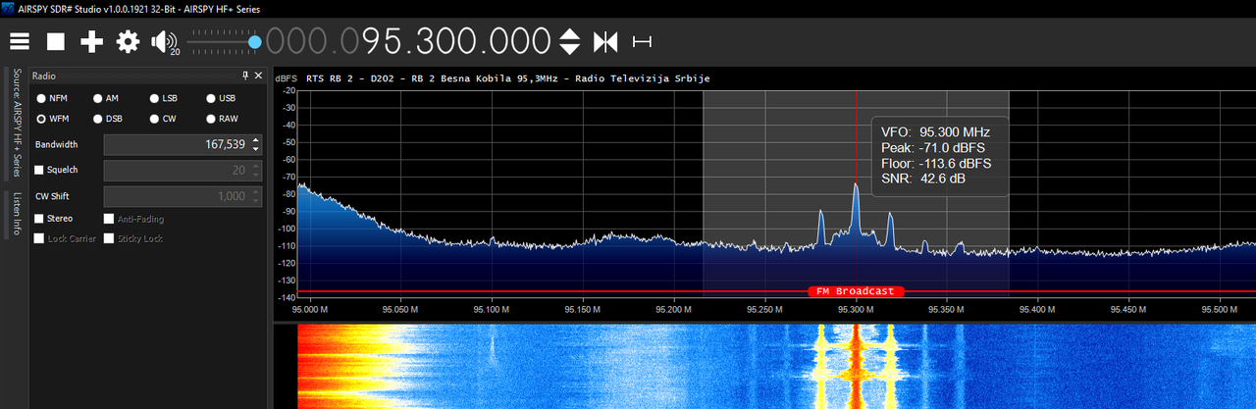Viewport: 1256px width, 409px height.
Task: Click the strong signal in the waterfall
Action: pyautogui.click(x=856, y=367)
